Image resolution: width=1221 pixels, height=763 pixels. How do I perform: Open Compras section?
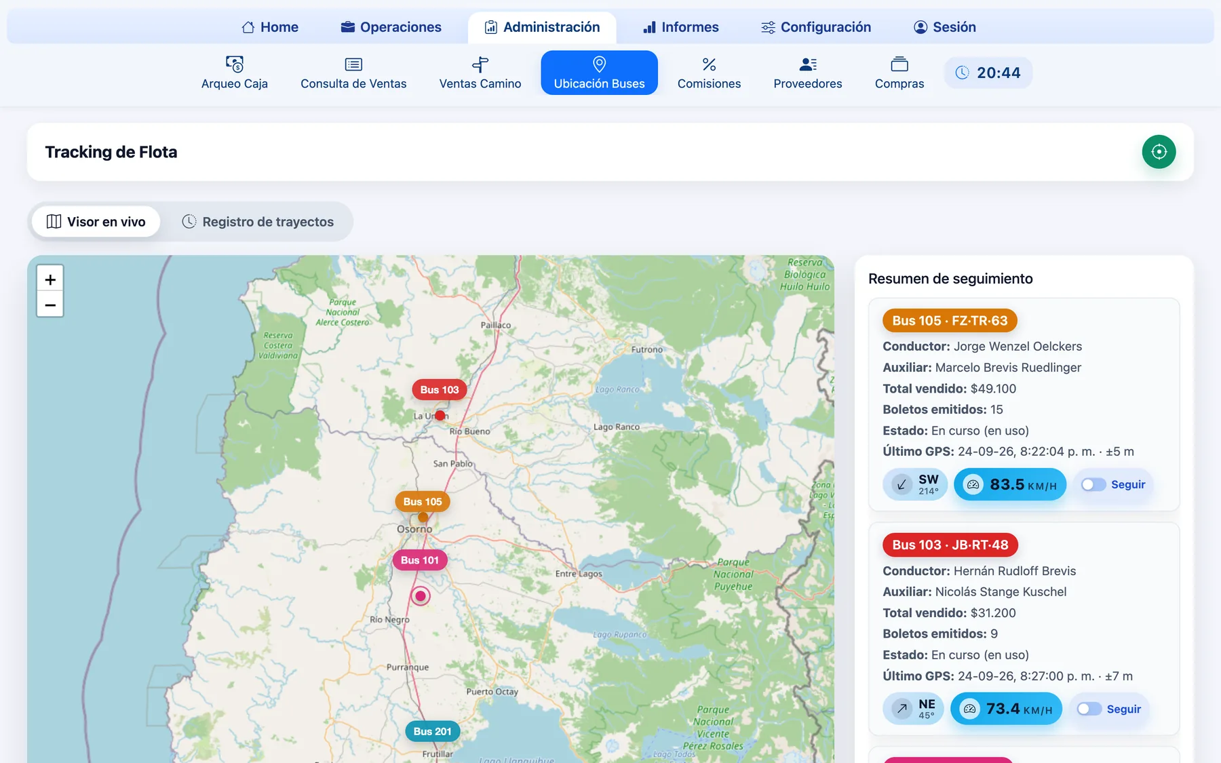coord(899,73)
